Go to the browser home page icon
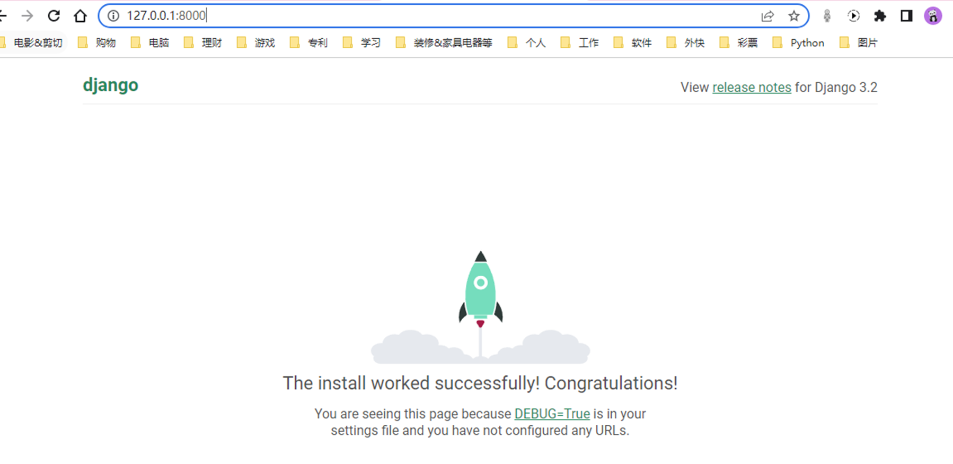Viewport: 953px width, 464px height. [80, 16]
